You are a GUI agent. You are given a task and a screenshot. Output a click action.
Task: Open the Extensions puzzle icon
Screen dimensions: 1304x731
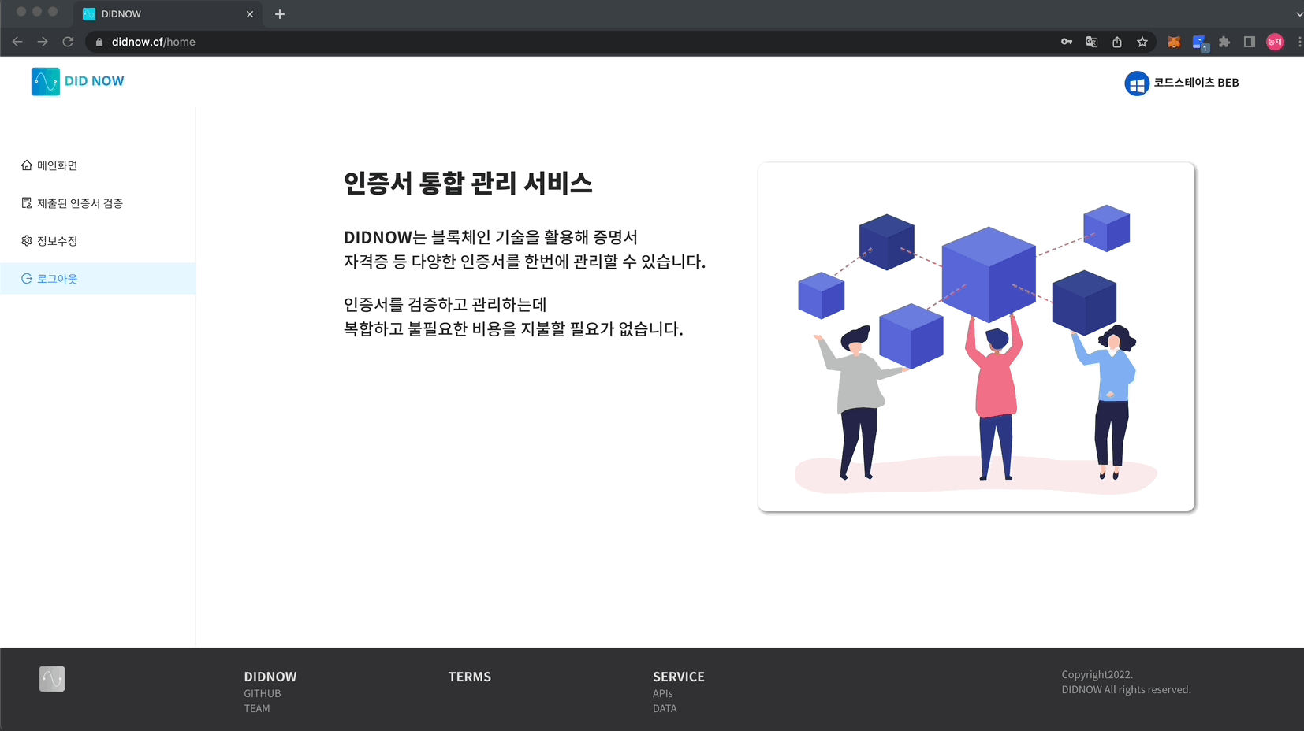pyautogui.click(x=1224, y=42)
